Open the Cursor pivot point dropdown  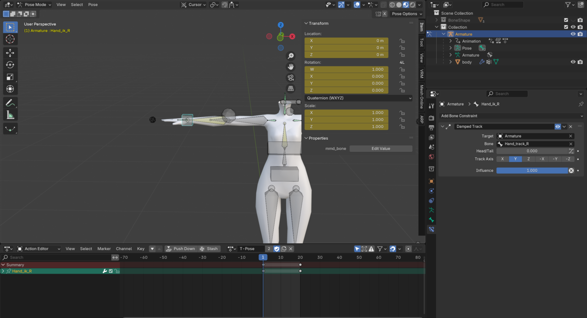[194, 5]
